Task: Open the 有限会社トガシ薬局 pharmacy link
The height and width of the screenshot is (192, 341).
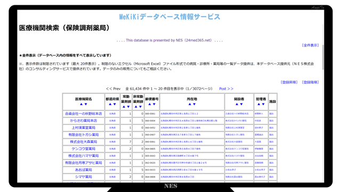Action: pos(84,135)
